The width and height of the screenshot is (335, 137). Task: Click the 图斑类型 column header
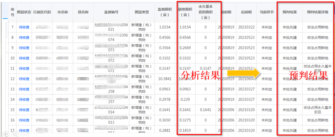pos(142,12)
